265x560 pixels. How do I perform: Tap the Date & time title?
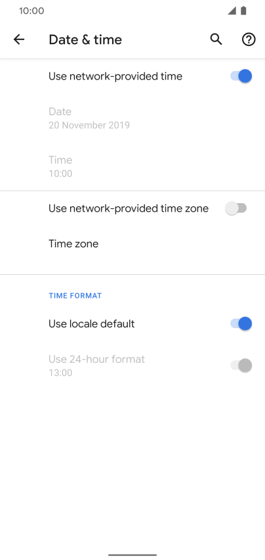pyautogui.click(x=85, y=39)
